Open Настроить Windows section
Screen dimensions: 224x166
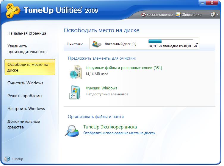tap(26, 108)
